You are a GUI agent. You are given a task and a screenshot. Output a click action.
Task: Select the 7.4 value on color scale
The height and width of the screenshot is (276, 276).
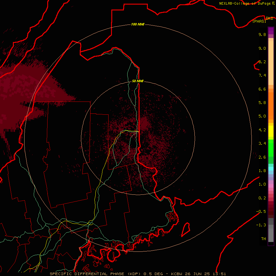pos(262,75)
